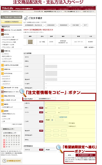Open 初めてご利用の方へ in the top navigation
The height and width of the screenshot is (165, 102).
pos(64,9)
